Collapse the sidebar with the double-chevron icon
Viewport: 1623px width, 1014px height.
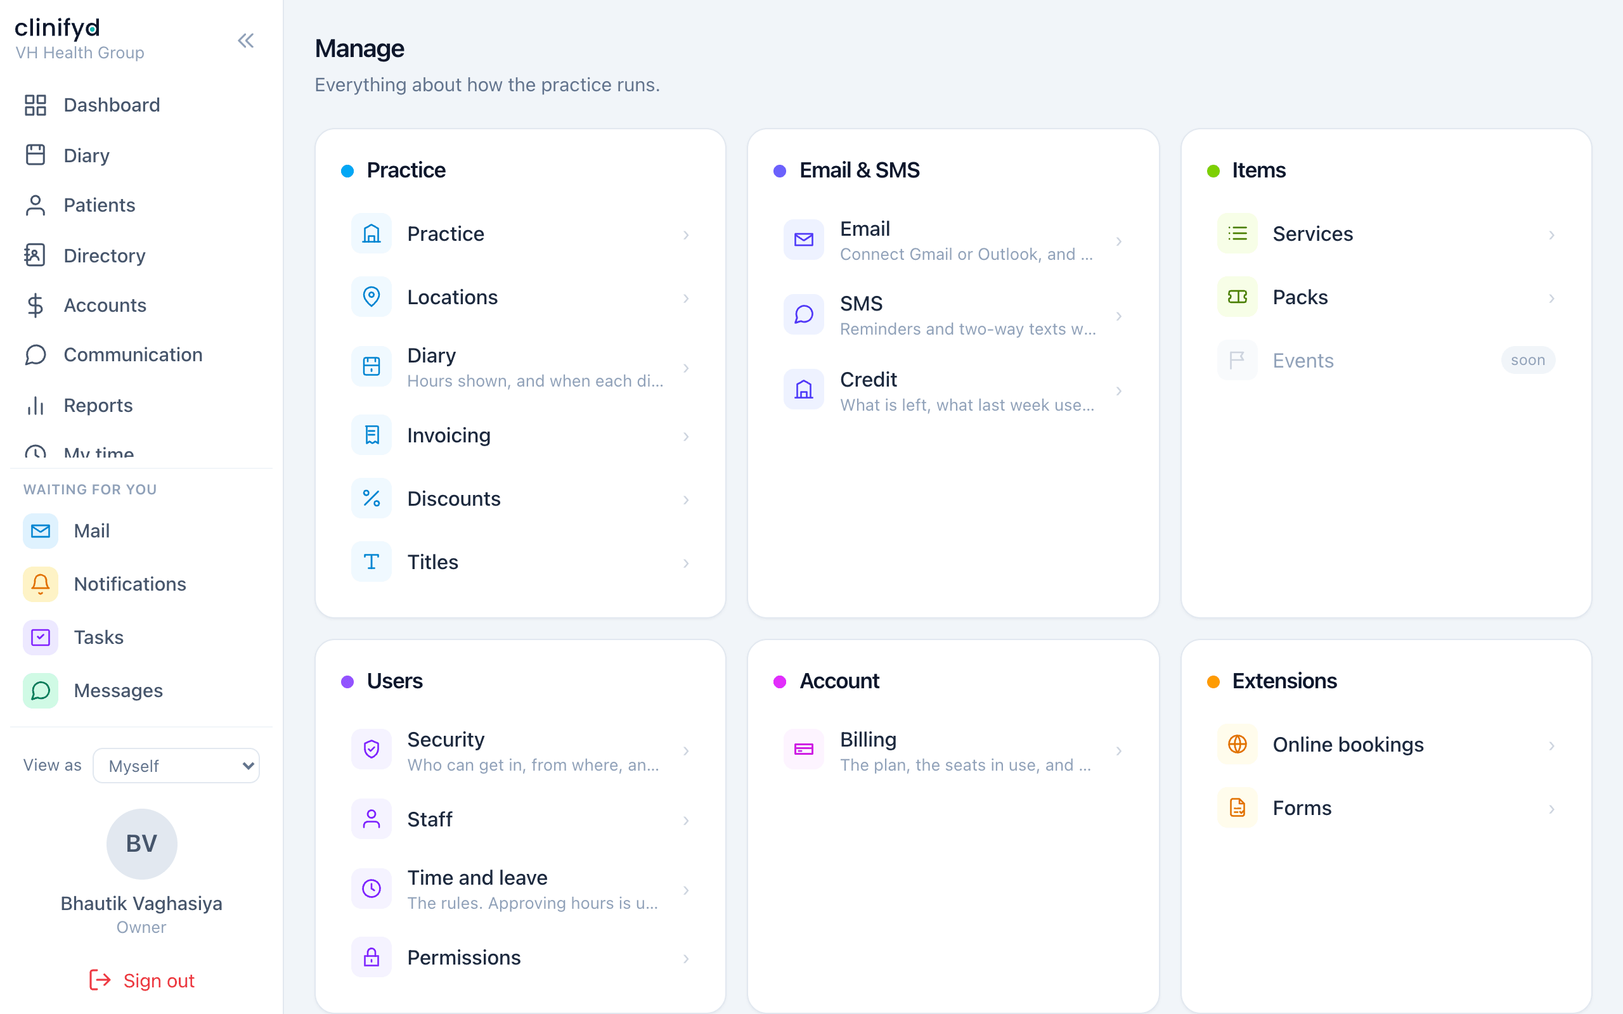[246, 41]
